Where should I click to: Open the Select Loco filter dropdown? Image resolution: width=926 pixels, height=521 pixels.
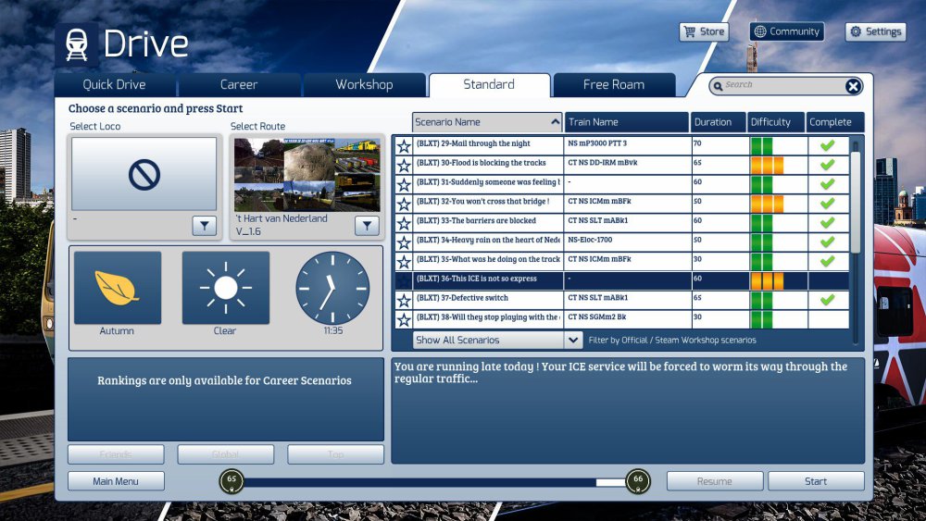tap(205, 226)
